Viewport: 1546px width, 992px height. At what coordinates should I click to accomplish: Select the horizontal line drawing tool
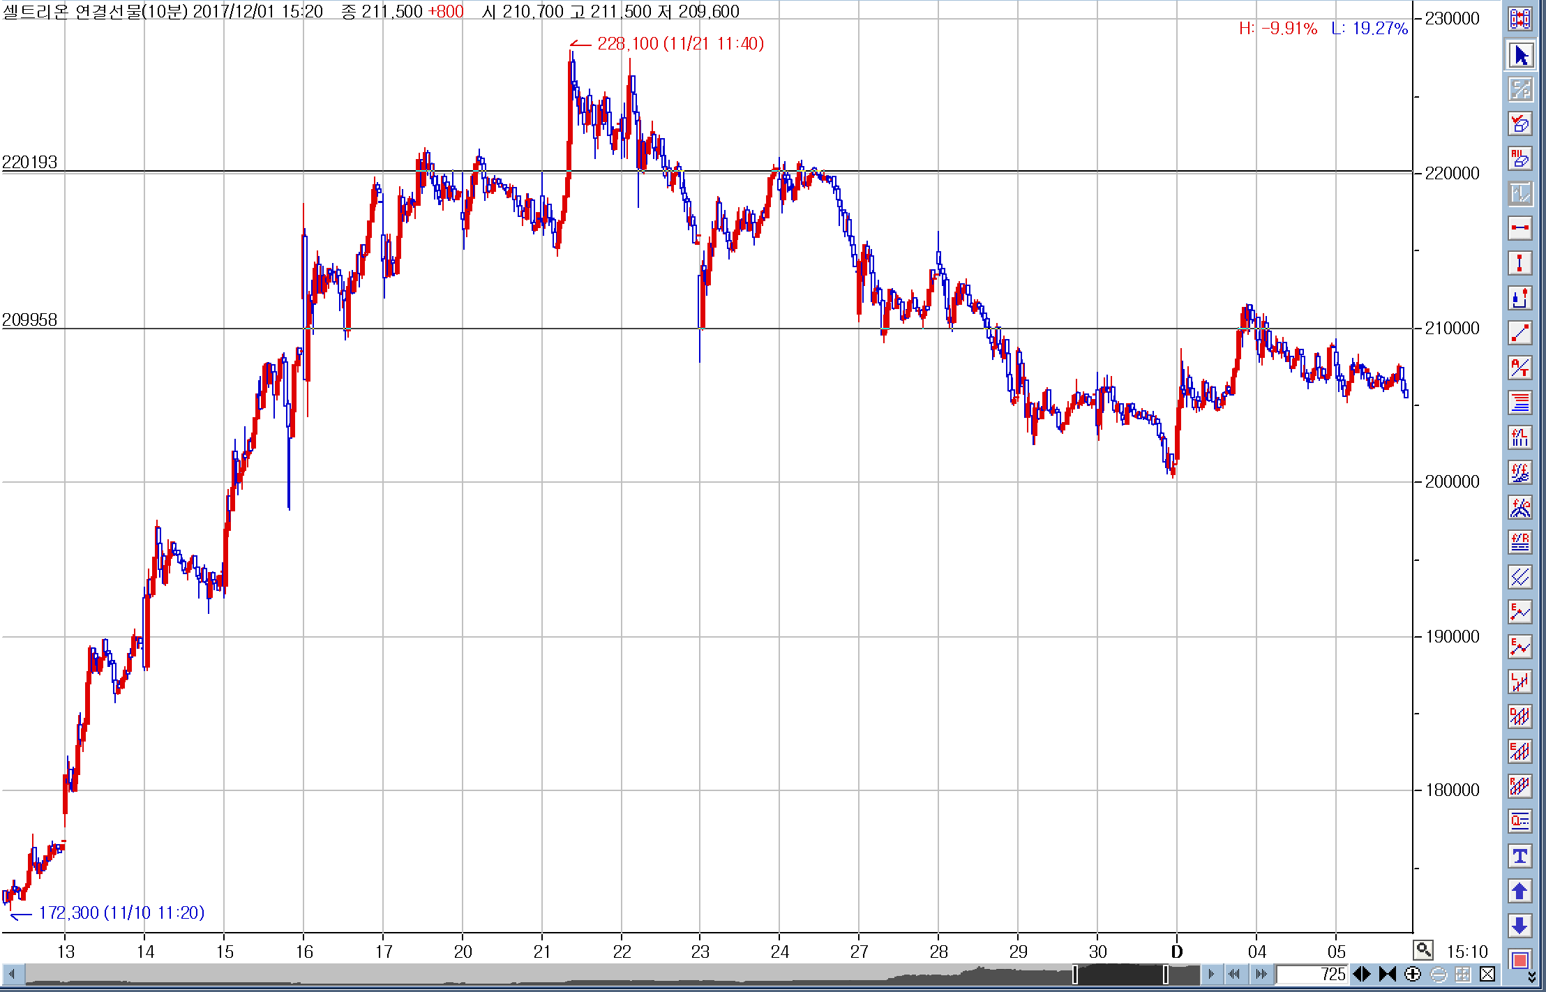[x=1520, y=228]
